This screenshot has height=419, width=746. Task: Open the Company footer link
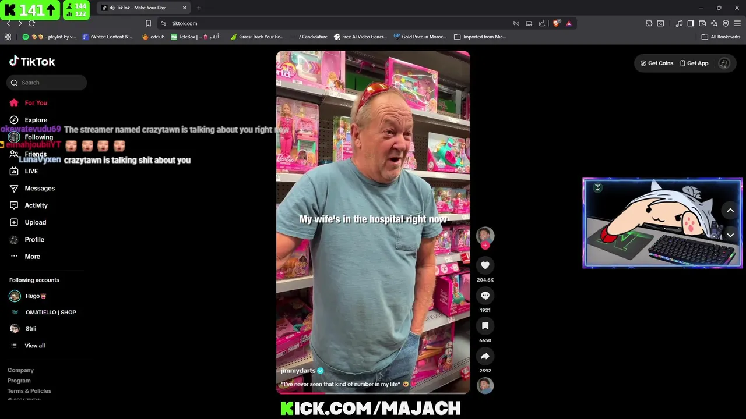(x=20, y=370)
